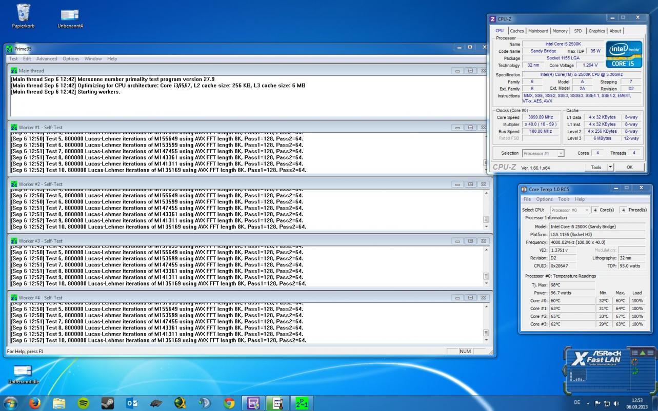
Task: Show hidden system tray icons
Action: click(x=588, y=403)
